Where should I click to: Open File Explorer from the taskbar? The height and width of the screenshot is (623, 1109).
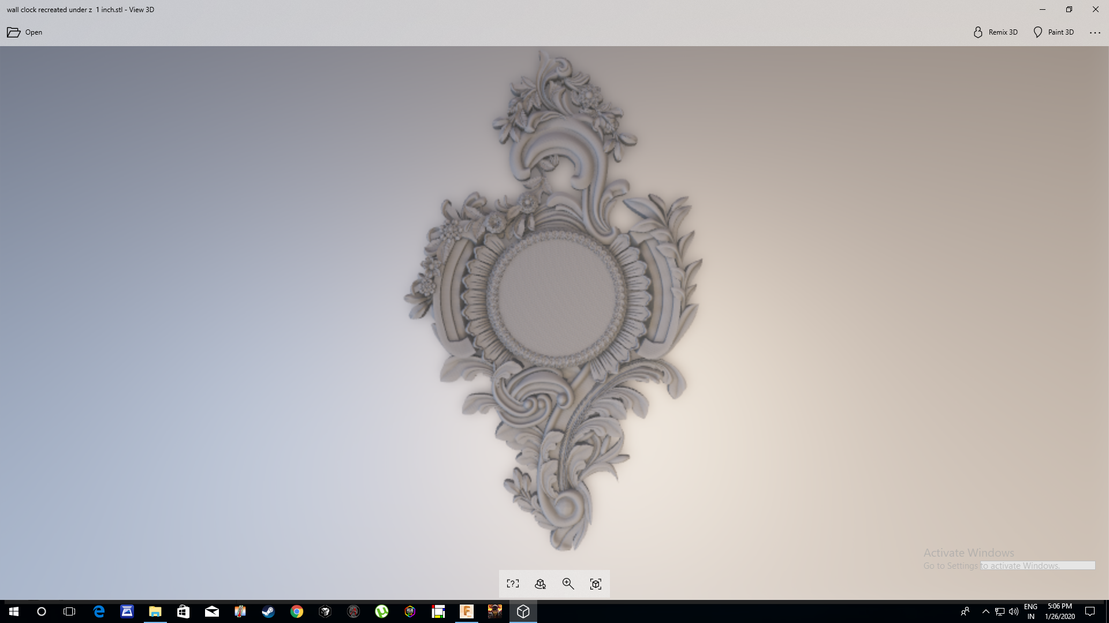point(155,611)
